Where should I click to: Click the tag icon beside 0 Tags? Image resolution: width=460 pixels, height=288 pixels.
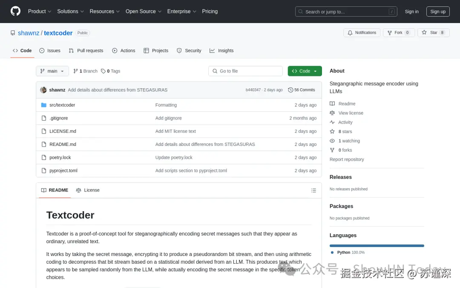(103, 71)
